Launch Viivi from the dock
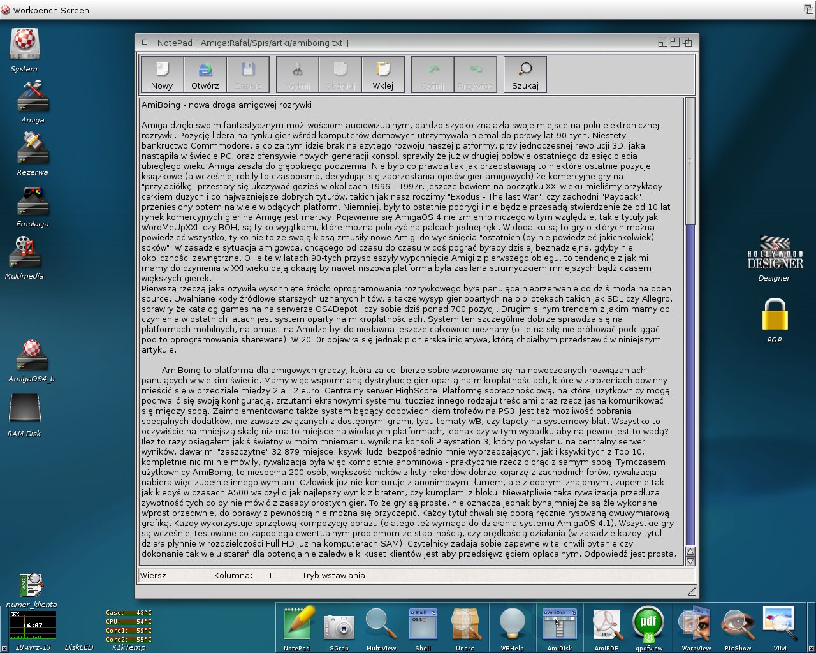Image resolution: width=816 pixels, height=653 pixels. 780,629
